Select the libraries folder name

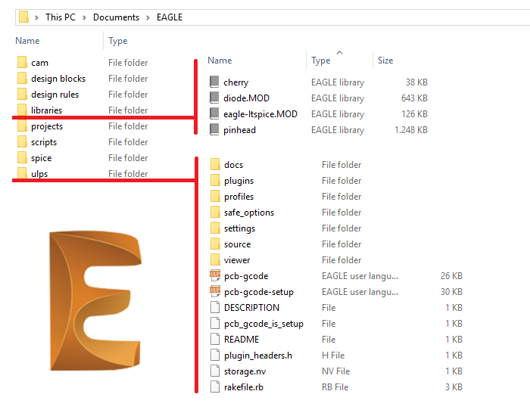click(x=47, y=110)
